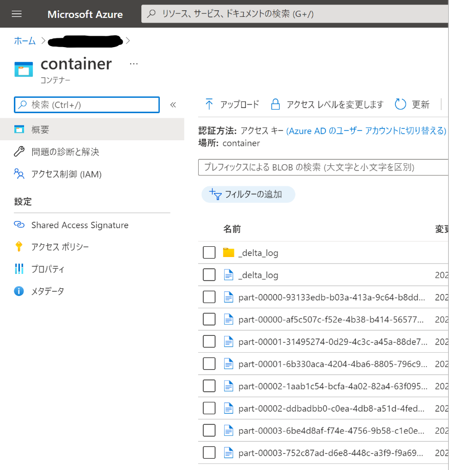Check the part-00002-1aab1c54 row checkbox
Viewport: 449px width, 470px height.
click(209, 386)
